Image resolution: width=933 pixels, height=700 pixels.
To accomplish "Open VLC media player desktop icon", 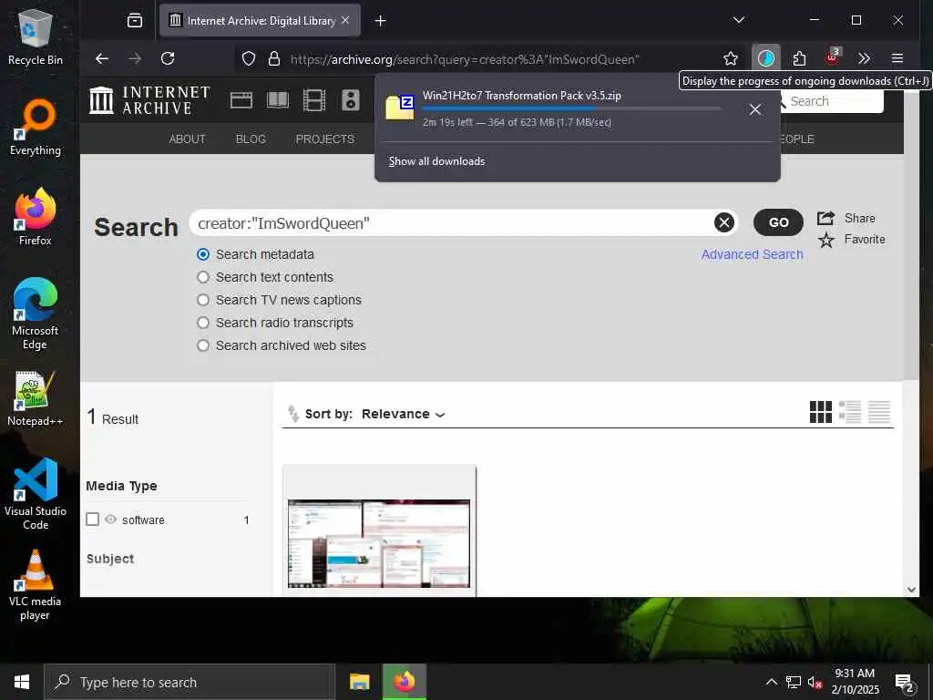I will 35,584.
